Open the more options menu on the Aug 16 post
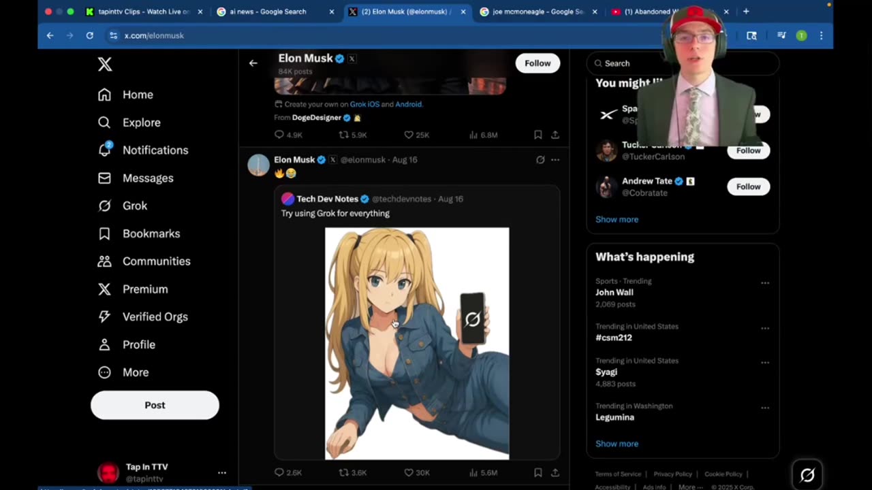The height and width of the screenshot is (490, 872). [x=555, y=160]
